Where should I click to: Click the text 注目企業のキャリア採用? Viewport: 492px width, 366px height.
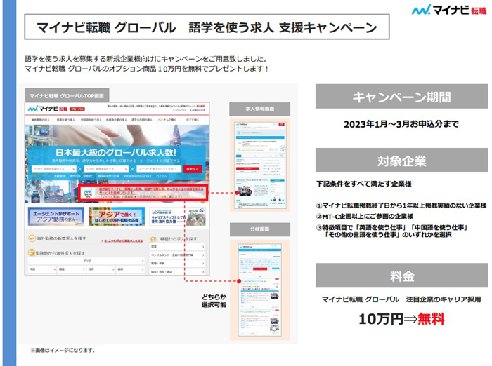pyautogui.click(x=444, y=299)
